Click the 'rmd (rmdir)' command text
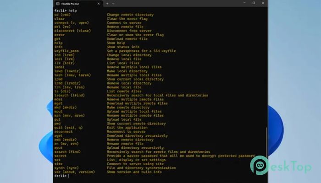321x183 pixels. pos(66,140)
